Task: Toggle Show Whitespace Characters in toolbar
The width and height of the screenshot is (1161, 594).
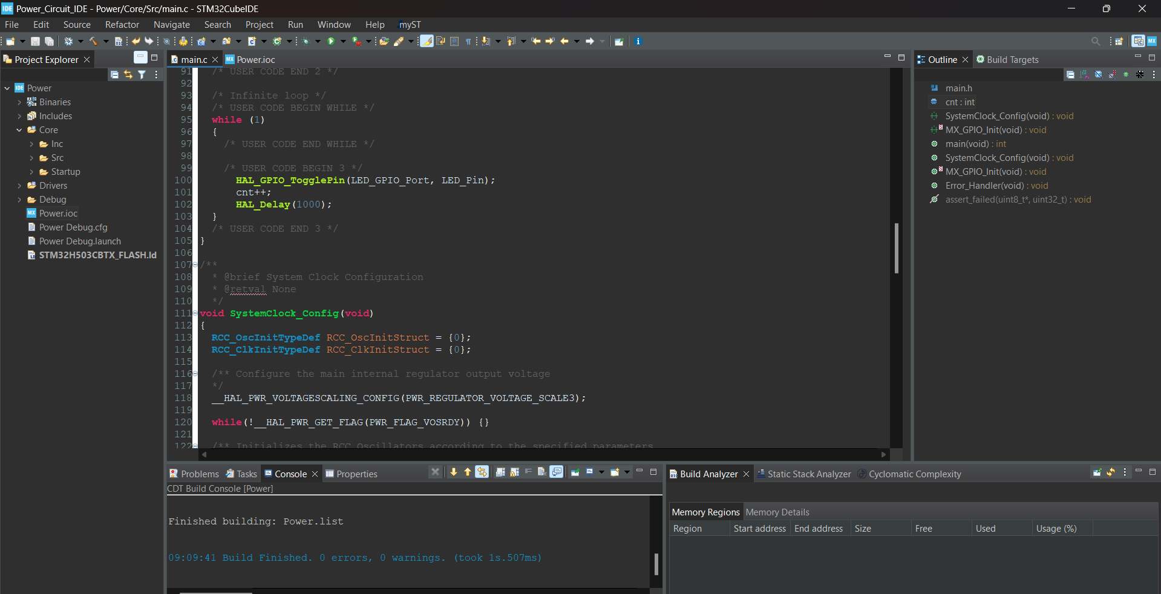Action: click(x=469, y=41)
